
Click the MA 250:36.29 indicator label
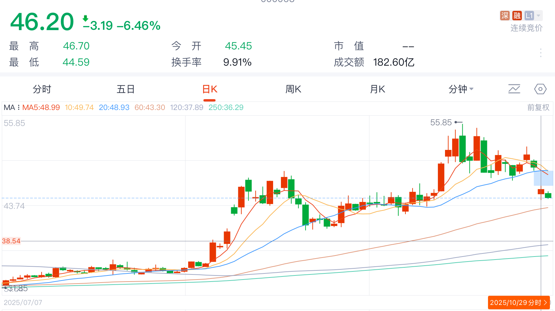(x=226, y=108)
